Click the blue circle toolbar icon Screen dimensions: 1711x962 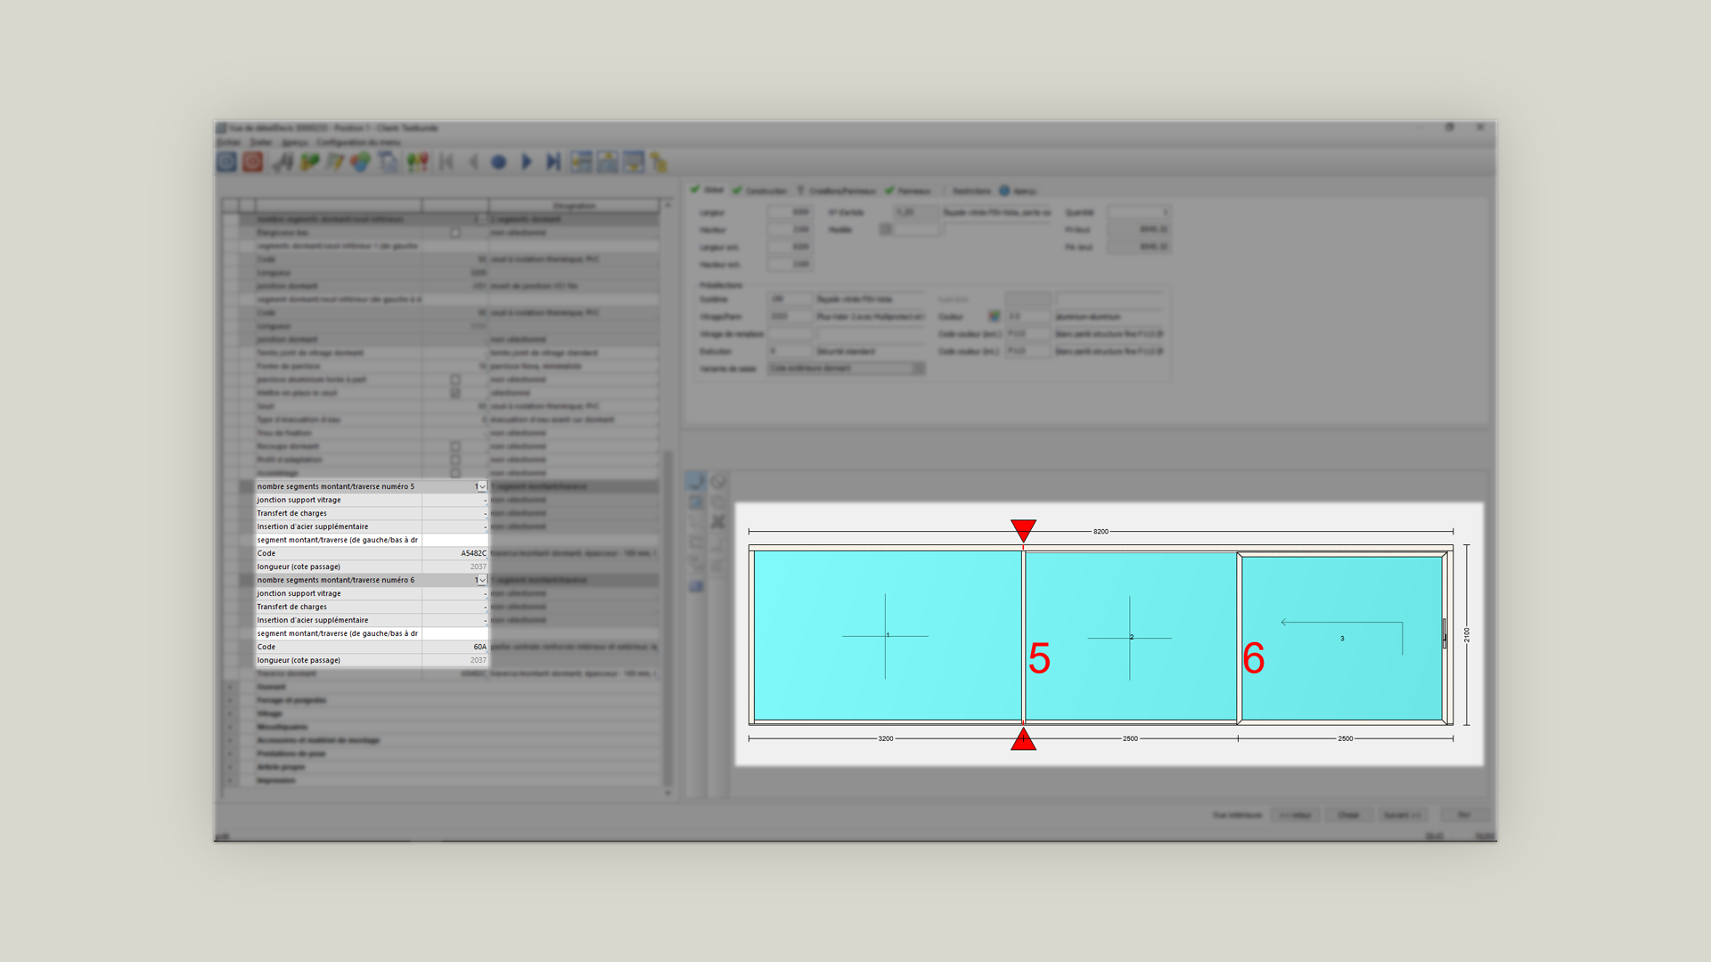499,162
